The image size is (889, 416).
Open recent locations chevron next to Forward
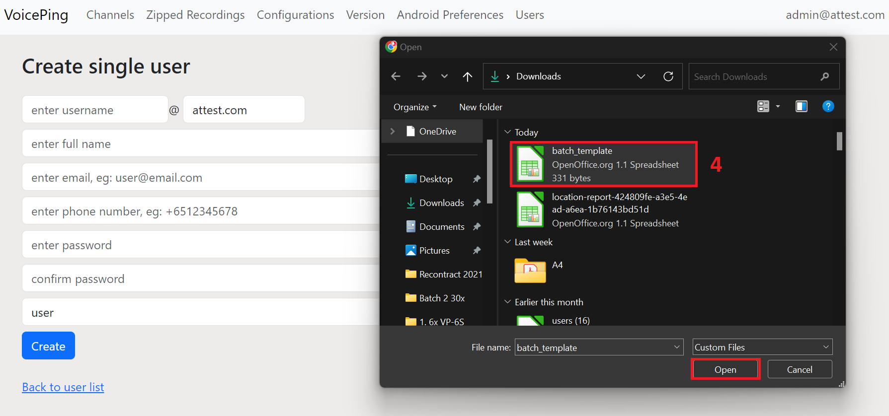(x=444, y=76)
